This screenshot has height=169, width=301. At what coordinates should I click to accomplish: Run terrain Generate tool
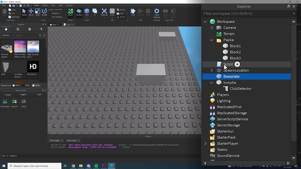coord(5,103)
